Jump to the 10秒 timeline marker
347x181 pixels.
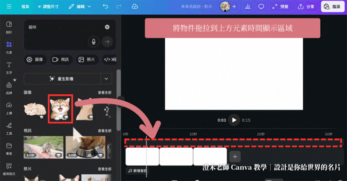coord(193,134)
